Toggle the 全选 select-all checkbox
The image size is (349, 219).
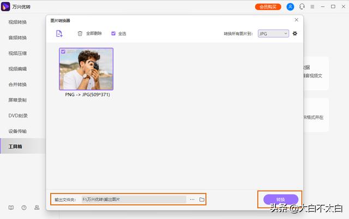tap(113, 33)
